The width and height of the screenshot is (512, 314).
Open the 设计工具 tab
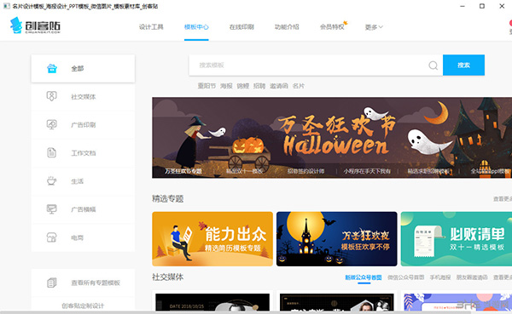(151, 27)
